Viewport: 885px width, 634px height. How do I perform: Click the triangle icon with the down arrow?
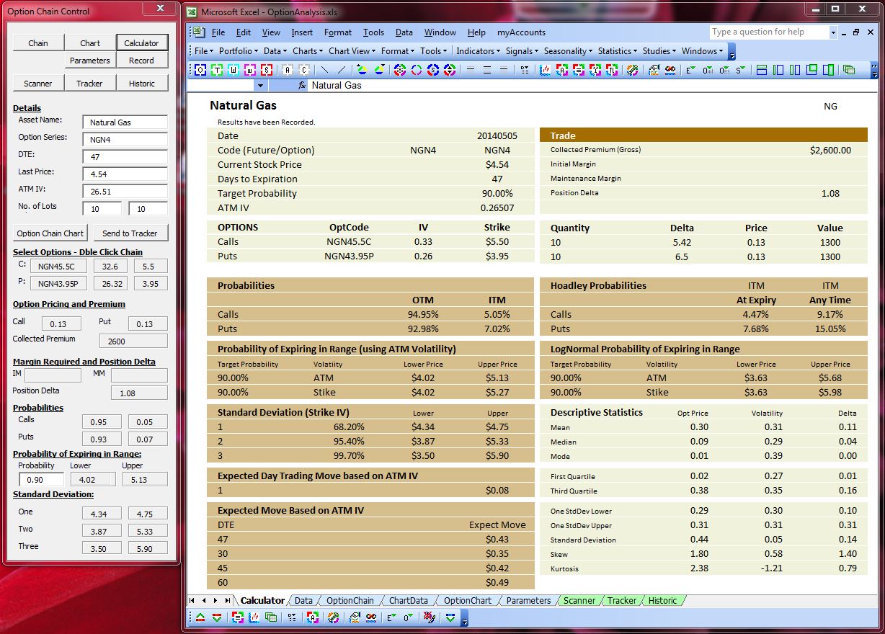pyautogui.click(x=380, y=70)
